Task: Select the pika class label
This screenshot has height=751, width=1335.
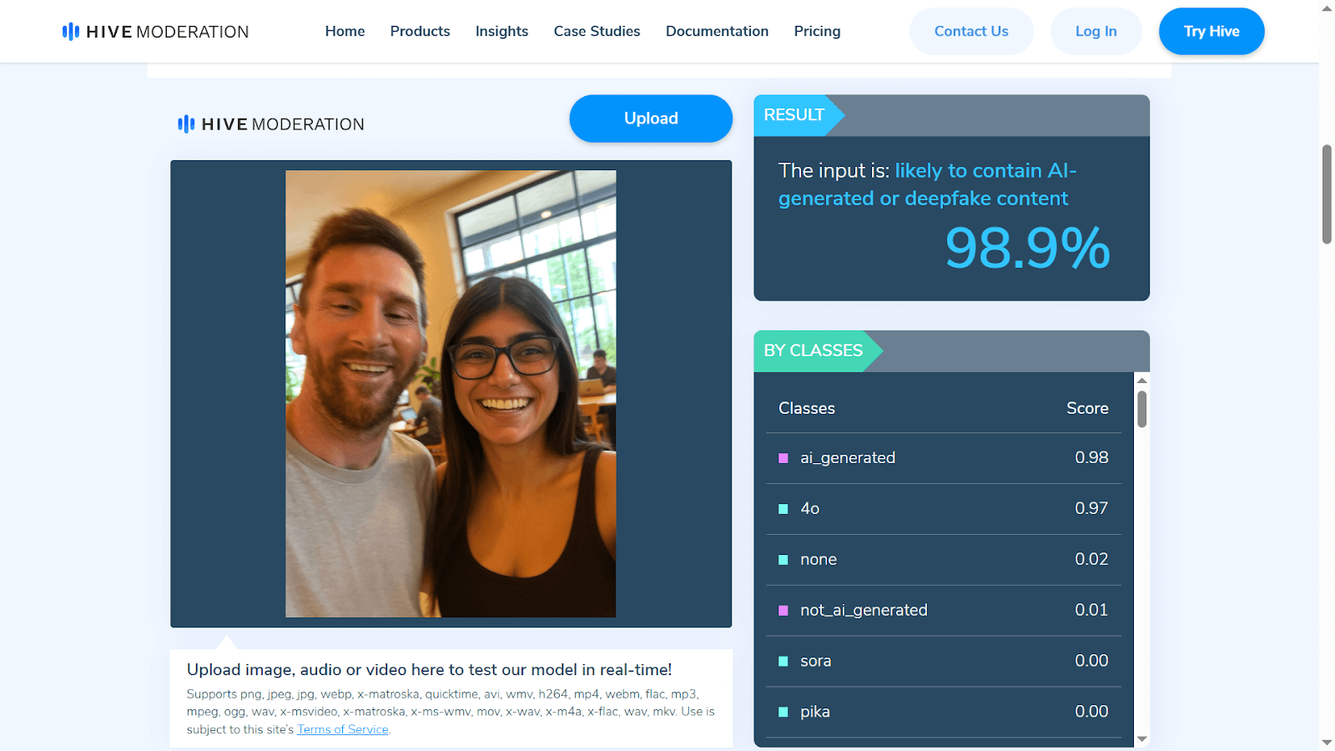Action: point(815,712)
